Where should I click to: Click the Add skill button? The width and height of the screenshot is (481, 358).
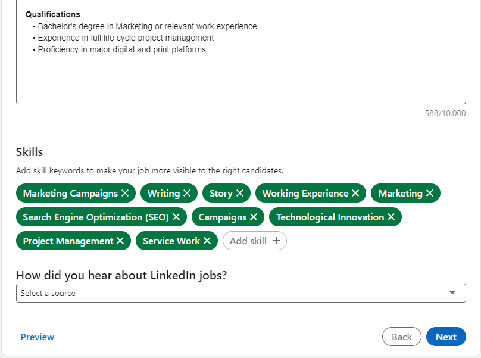click(x=254, y=241)
